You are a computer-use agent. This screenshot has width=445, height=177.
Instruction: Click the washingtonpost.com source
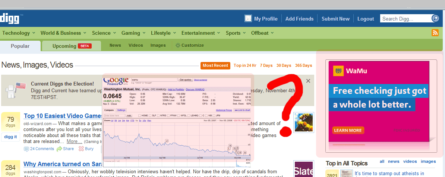click(42, 172)
